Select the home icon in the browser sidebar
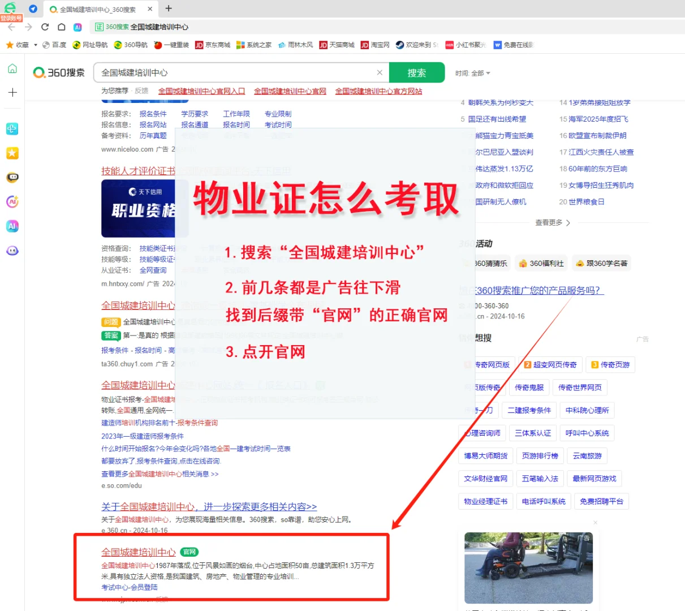Viewport: 685px width, 611px height. point(12,68)
